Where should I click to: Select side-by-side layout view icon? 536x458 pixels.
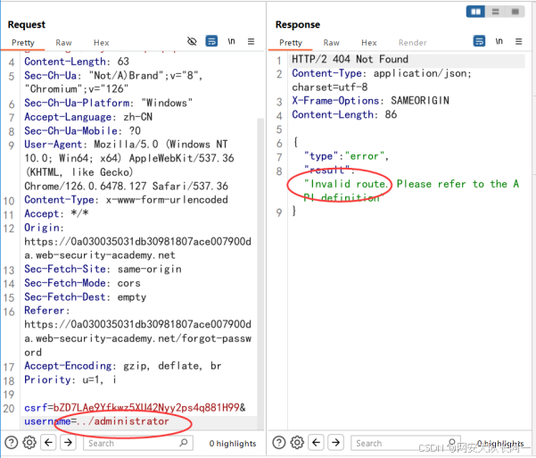[x=475, y=12]
